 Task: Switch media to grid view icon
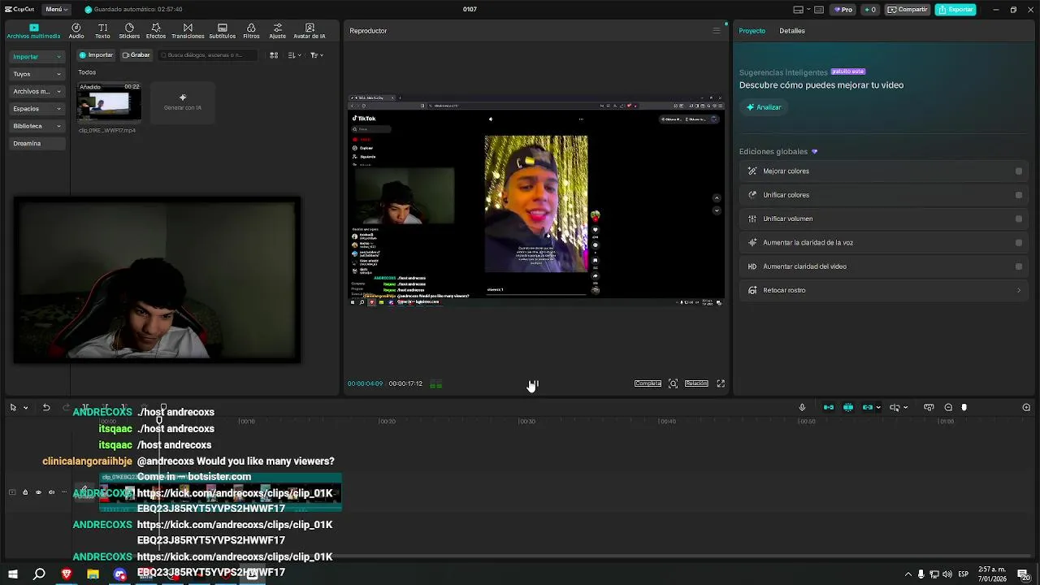tap(274, 55)
